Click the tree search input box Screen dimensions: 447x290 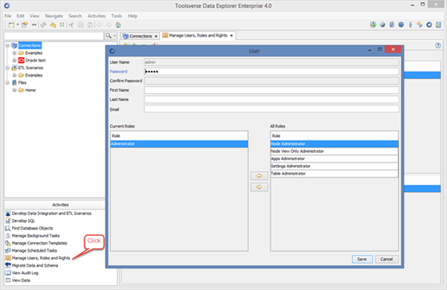pos(54,36)
